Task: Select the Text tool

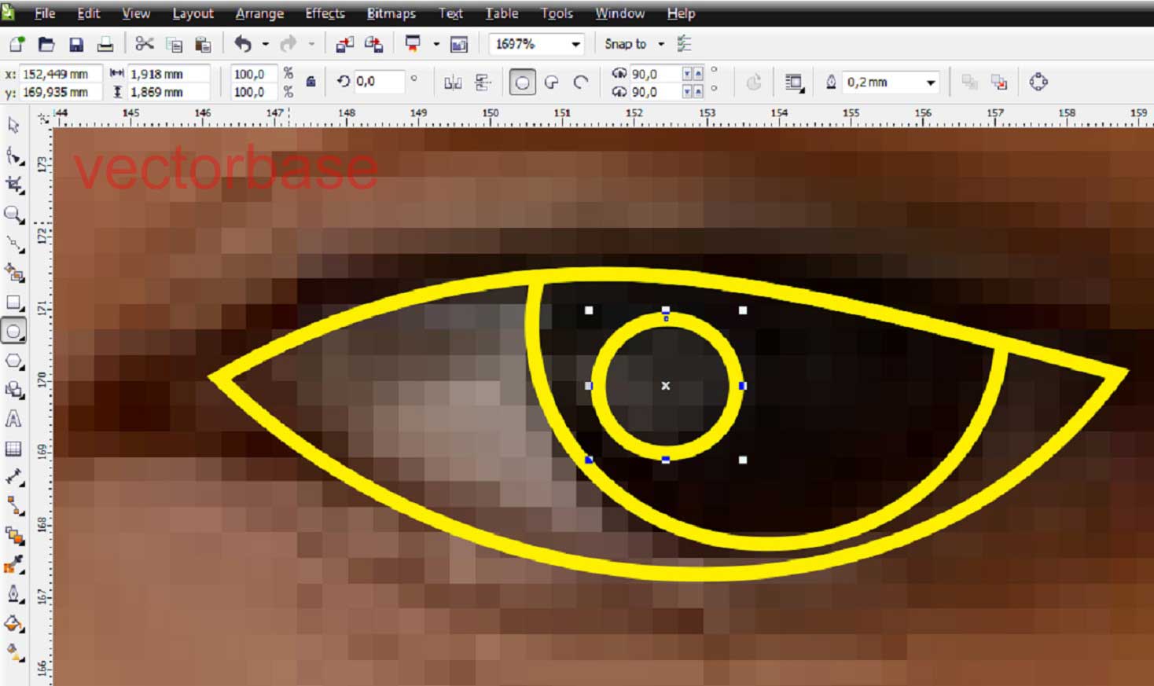Action: click(13, 418)
